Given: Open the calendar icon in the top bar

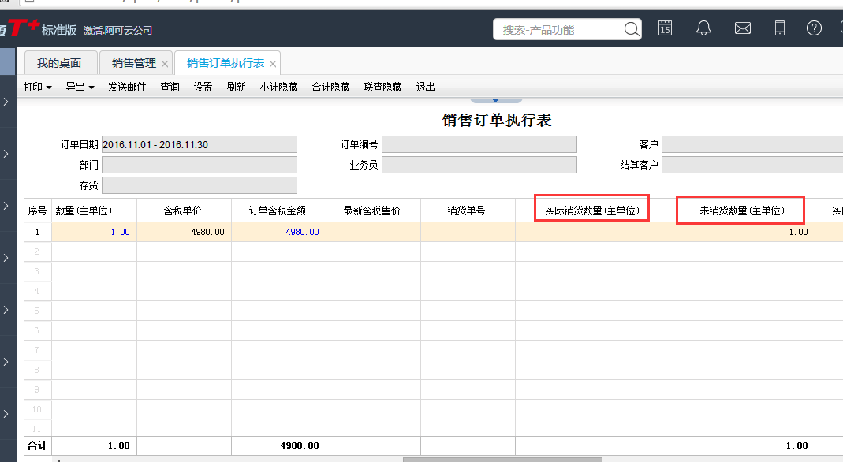Looking at the screenshot, I should [x=665, y=28].
